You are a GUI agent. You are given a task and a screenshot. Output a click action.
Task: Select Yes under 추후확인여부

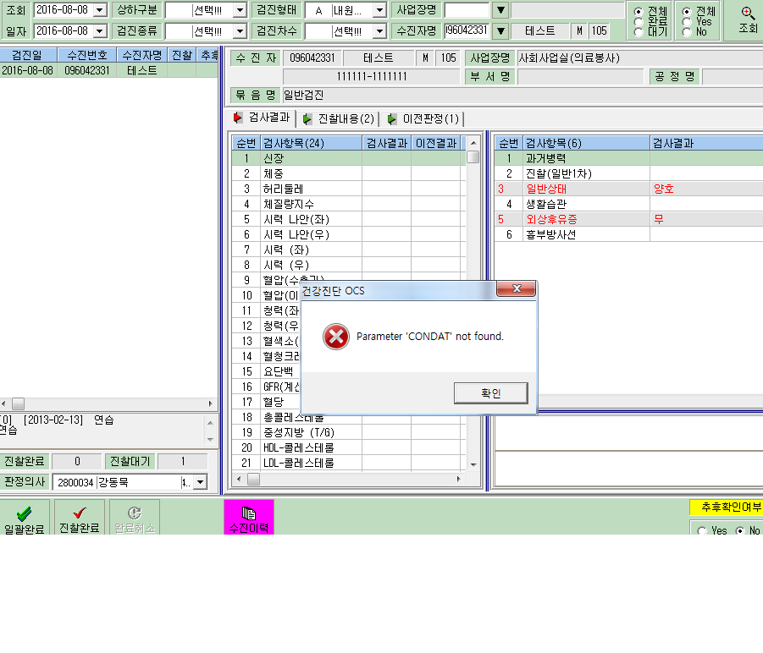point(702,530)
